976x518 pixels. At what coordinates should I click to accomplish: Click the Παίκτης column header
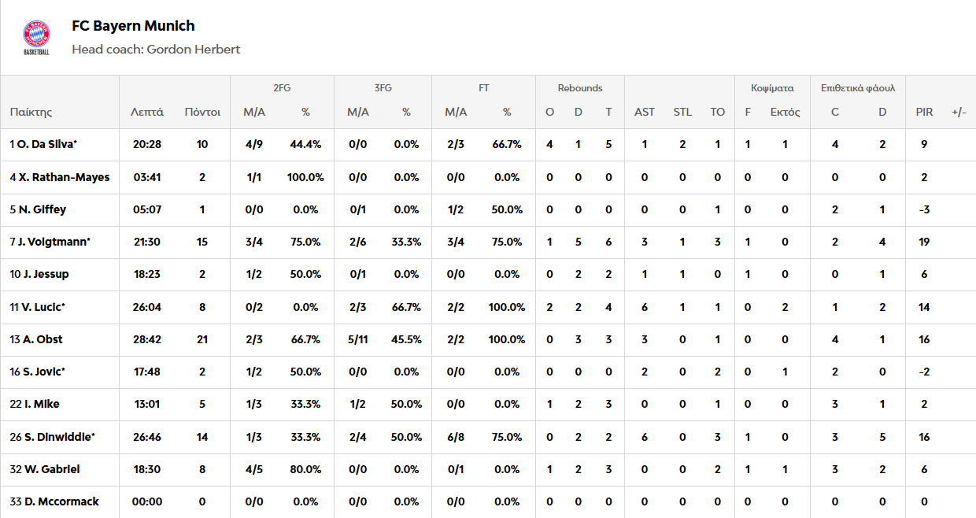(31, 113)
